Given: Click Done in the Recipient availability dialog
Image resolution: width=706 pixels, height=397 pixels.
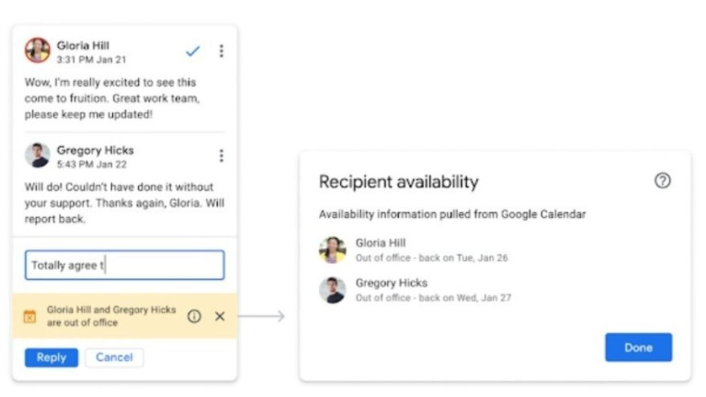Looking at the screenshot, I should (638, 347).
